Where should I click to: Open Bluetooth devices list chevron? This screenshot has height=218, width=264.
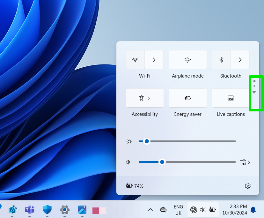pos(240,60)
